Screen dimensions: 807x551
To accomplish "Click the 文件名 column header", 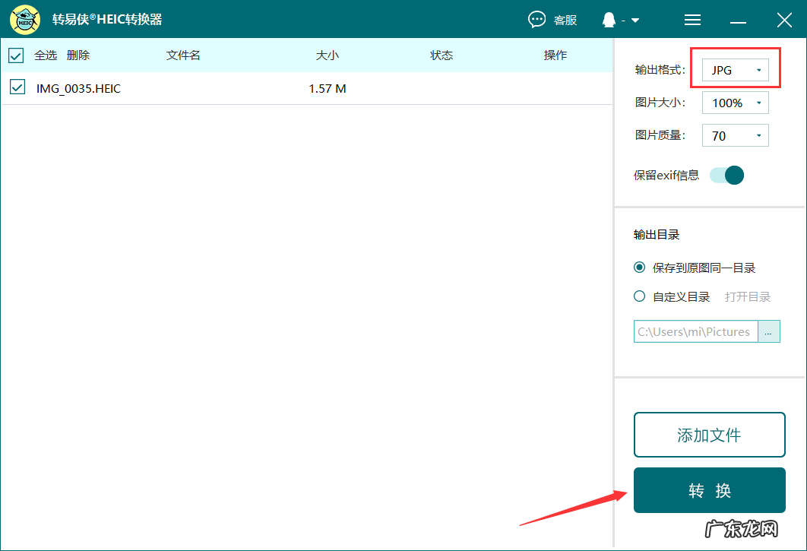I will 182,55.
